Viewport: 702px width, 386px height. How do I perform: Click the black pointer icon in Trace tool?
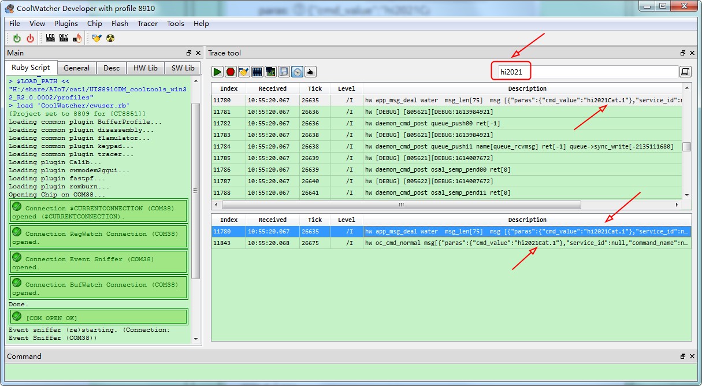(310, 72)
